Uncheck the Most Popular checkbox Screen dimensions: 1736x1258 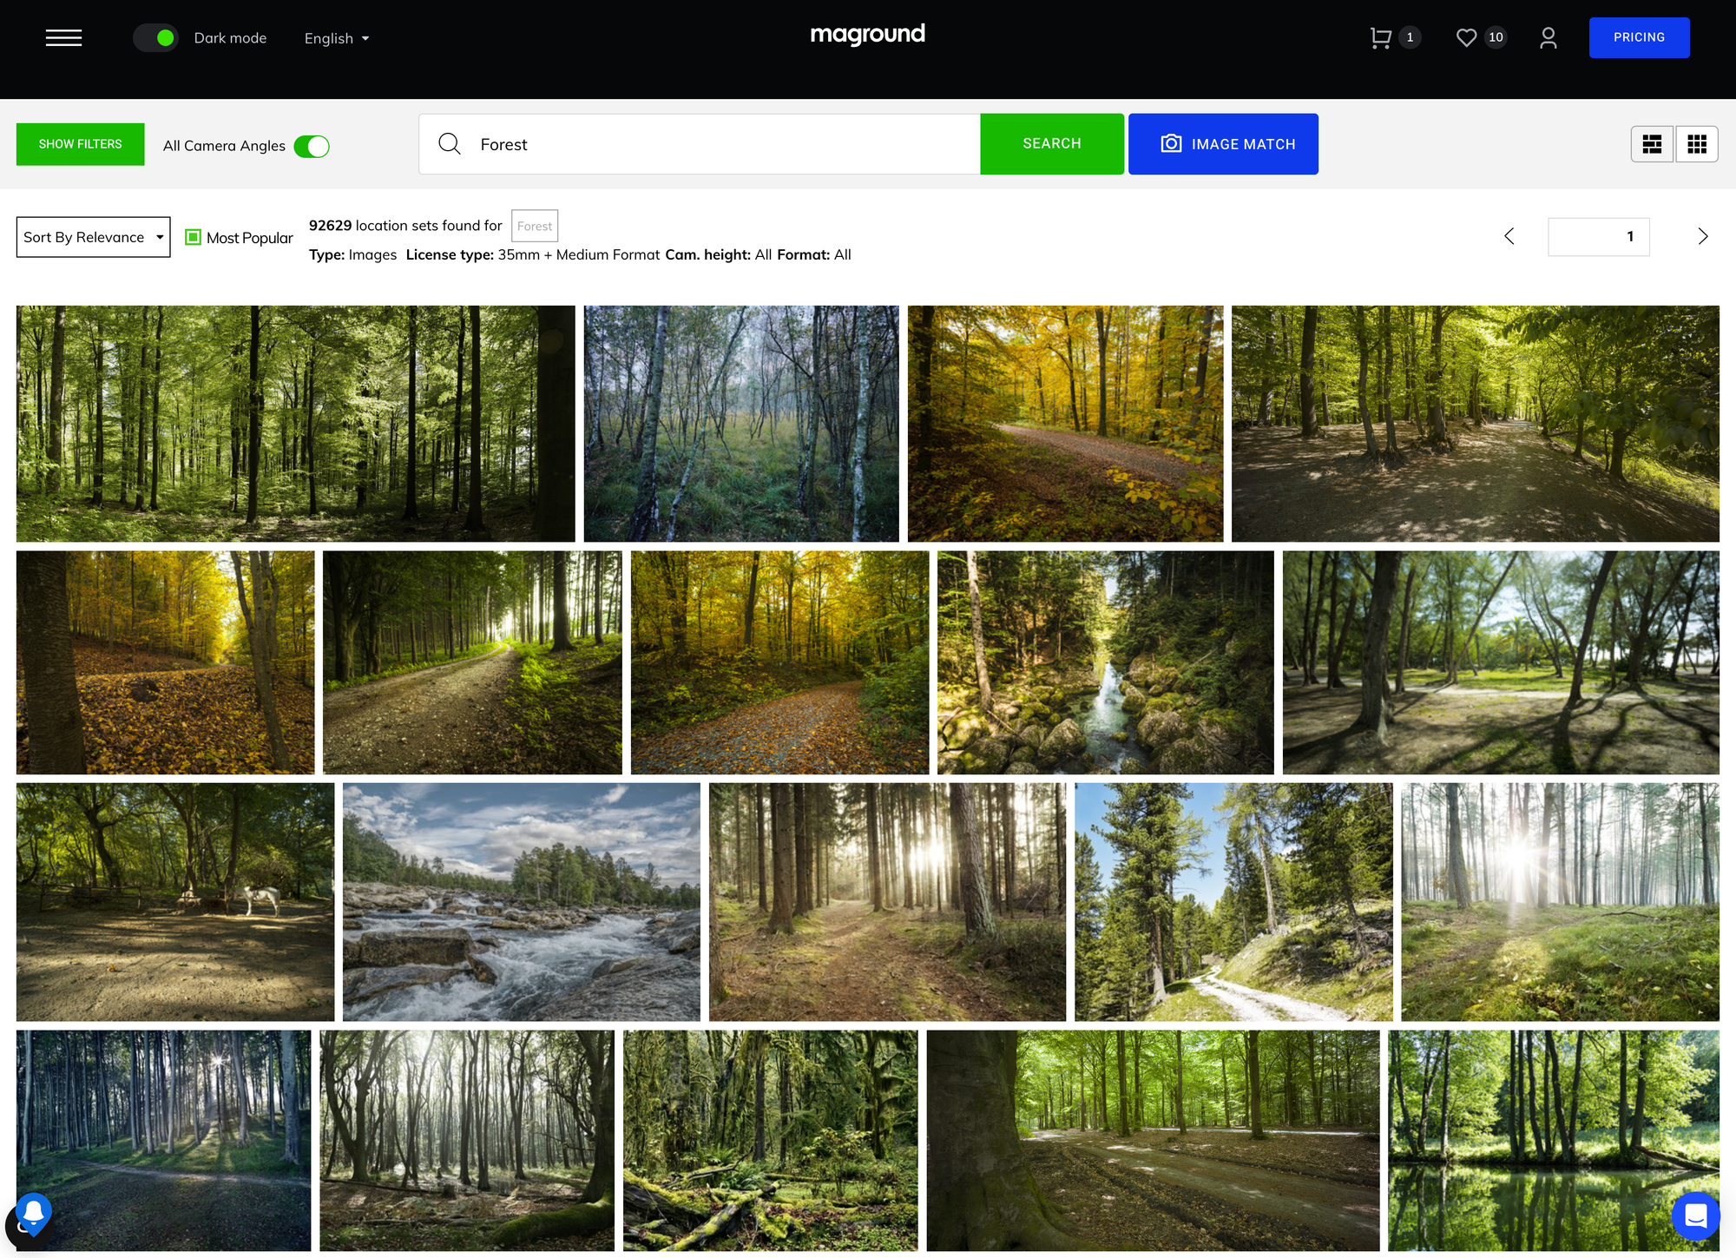coord(194,237)
